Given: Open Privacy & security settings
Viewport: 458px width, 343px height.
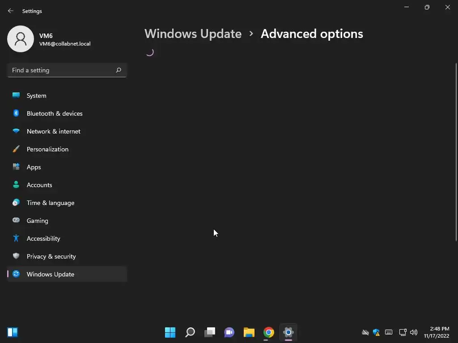Looking at the screenshot, I should 67,256.
